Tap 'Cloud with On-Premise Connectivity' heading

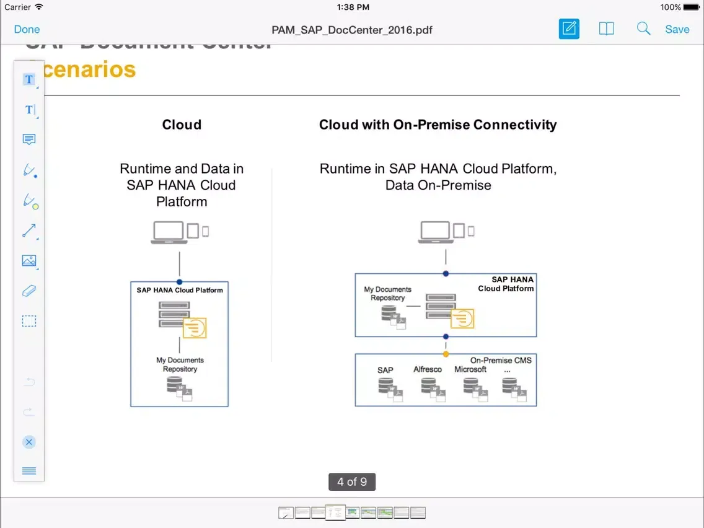pyautogui.click(x=438, y=125)
